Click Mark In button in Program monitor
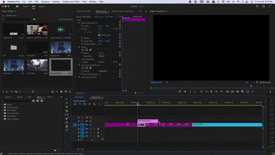 [190, 92]
